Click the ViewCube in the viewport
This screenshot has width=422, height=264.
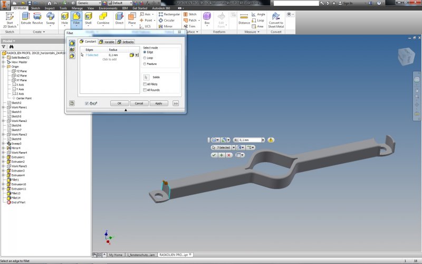pos(406,56)
